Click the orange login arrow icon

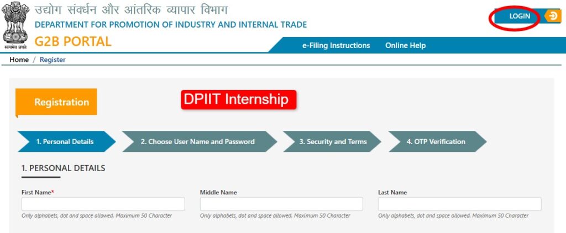[552, 16]
